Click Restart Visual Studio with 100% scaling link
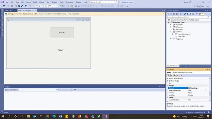Screen dimensions: 212x119 (x=53, y=14)
